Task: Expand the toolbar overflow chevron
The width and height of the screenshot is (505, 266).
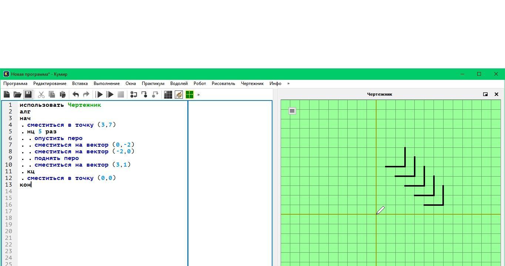Action: [198, 95]
